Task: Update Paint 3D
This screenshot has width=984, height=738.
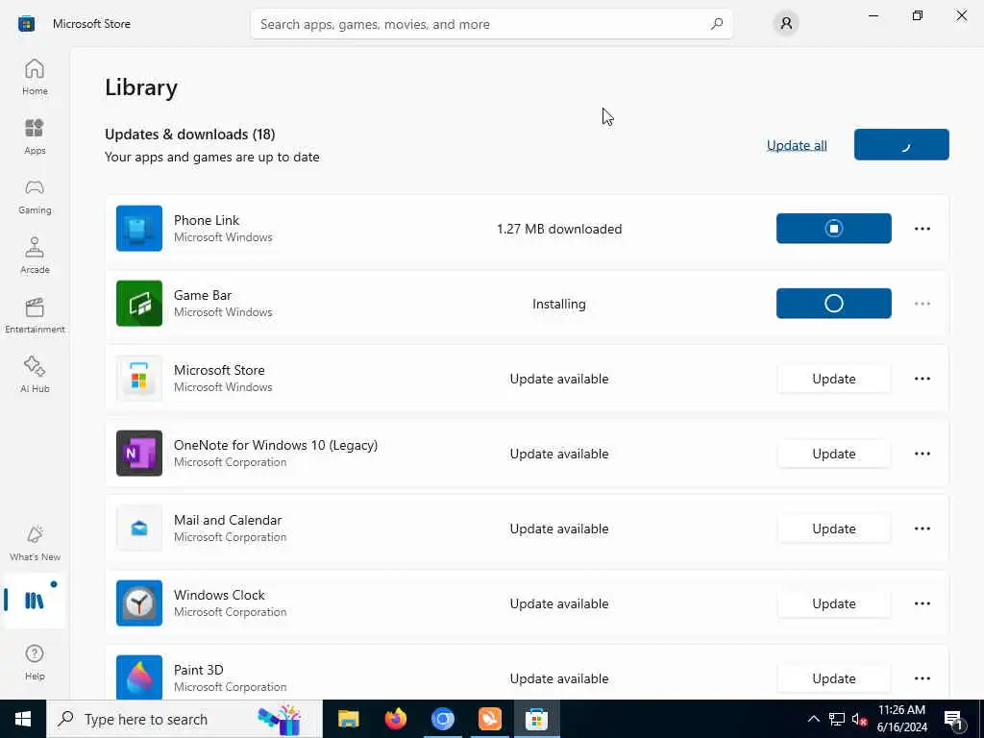Action: click(833, 678)
